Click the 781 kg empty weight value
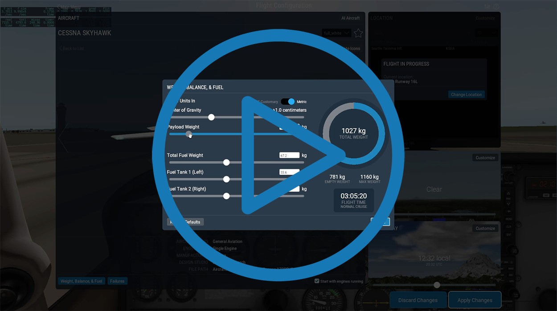Viewport: 557px width, 311px height. pyautogui.click(x=337, y=177)
